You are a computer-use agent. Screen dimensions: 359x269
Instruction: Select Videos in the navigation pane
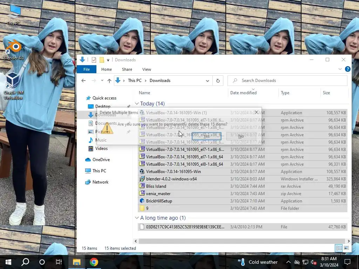[x=101, y=149]
